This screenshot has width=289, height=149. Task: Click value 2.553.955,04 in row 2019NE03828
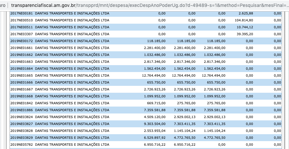tap(155, 131)
